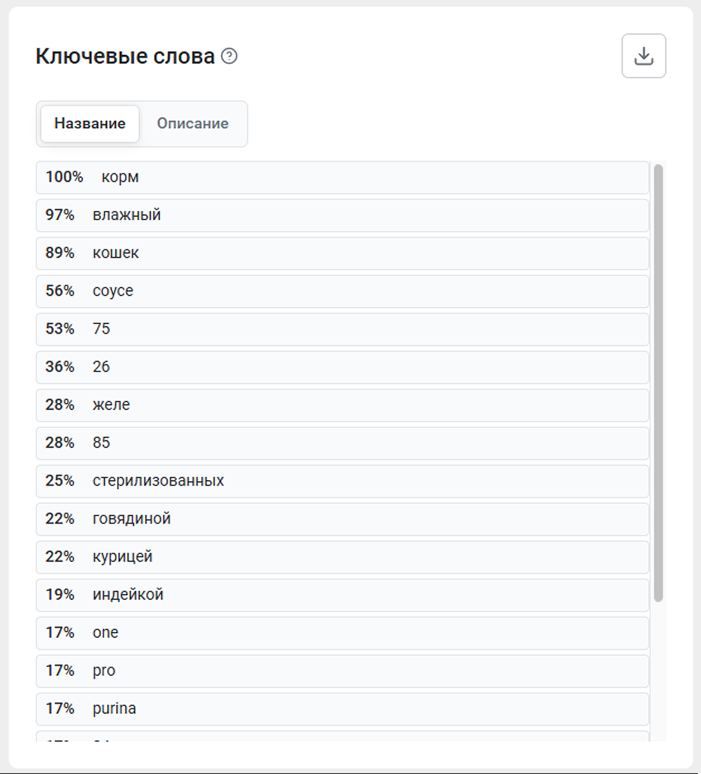Select the 17% pro keyword row
The height and width of the screenshot is (774, 701).
click(x=342, y=671)
